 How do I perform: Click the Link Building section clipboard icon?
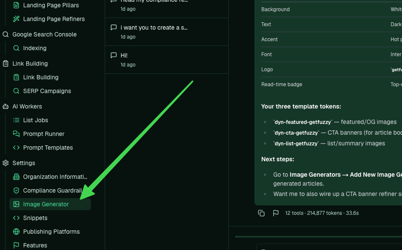6,63
